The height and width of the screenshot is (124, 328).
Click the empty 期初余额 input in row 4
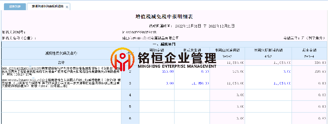tap(157, 95)
